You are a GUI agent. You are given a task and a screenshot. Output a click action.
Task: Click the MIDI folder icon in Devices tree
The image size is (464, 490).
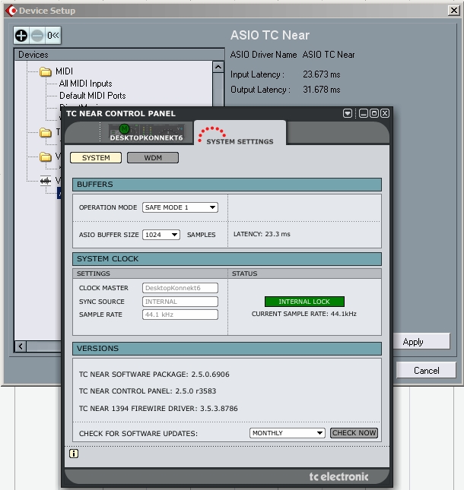point(46,71)
